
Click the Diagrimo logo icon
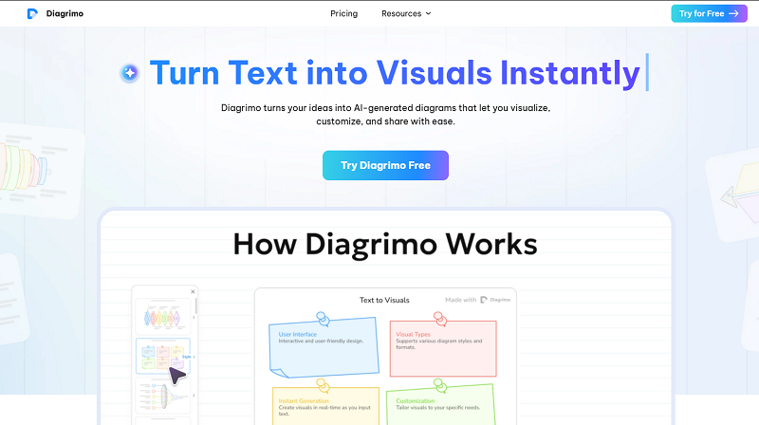(32, 13)
